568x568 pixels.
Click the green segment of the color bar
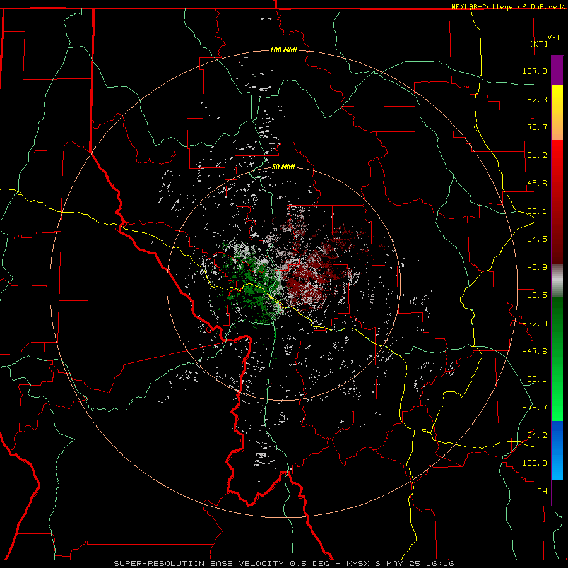[x=557, y=358]
